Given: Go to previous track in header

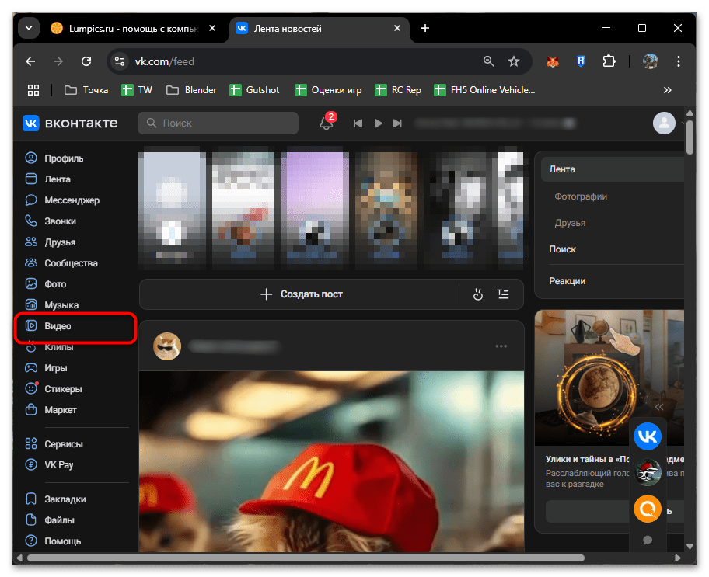Looking at the screenshot, I should pyautogui.click(x=358, y=123).
